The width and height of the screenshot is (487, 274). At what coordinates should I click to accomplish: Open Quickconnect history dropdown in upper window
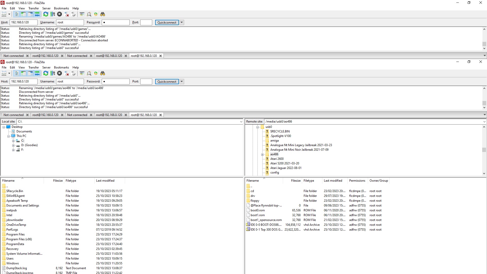[182, 22]
